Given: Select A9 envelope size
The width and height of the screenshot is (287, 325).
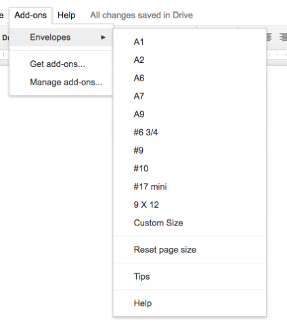Looking at the screenshot, I should point(190,114).
